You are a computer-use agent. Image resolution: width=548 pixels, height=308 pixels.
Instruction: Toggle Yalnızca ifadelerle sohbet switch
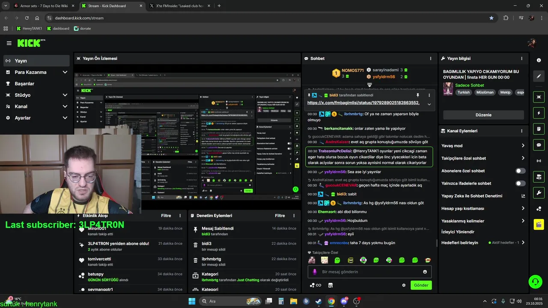click(520, 183)
